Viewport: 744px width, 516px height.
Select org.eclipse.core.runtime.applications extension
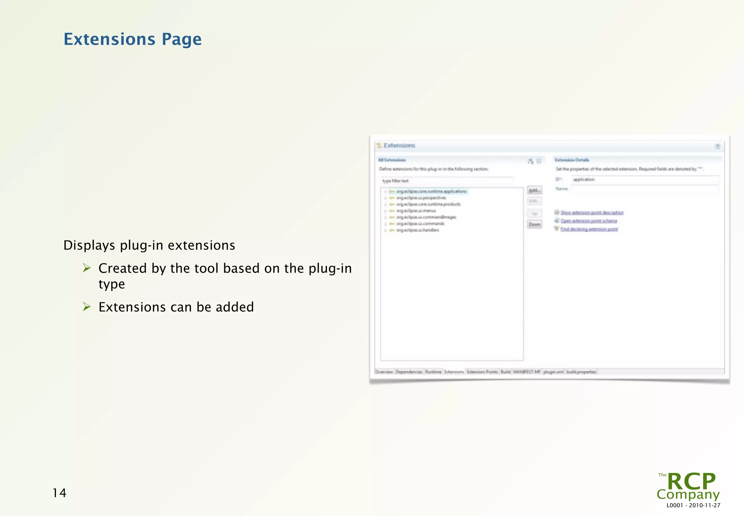coord(432,191)
